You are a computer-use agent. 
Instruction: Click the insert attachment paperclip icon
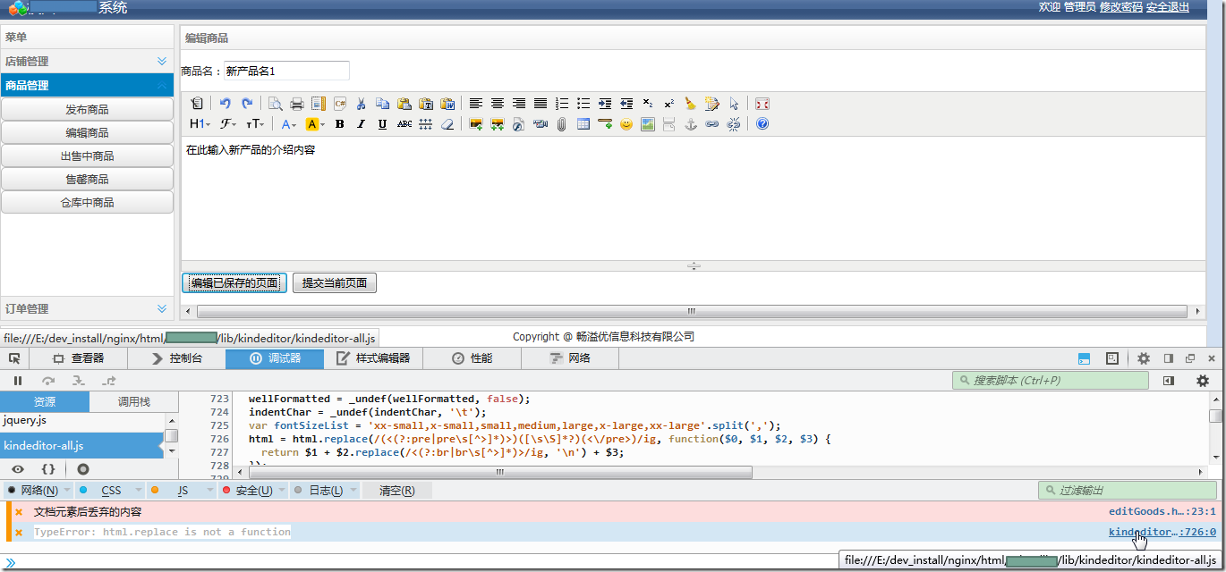coord(562,124)
